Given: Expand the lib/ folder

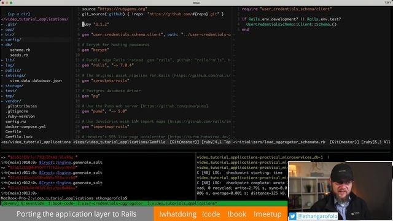Looking at the screenshot, I should click(10, 60).
